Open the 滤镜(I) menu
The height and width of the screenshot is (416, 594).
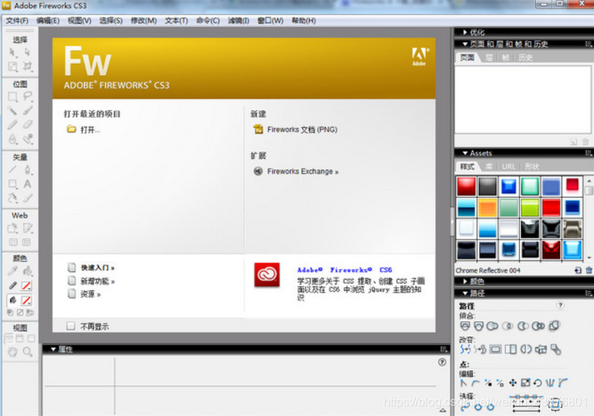tap(238, 20)
